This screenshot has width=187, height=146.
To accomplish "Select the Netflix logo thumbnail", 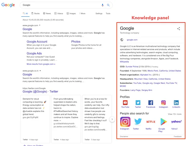I will (151, 122).
